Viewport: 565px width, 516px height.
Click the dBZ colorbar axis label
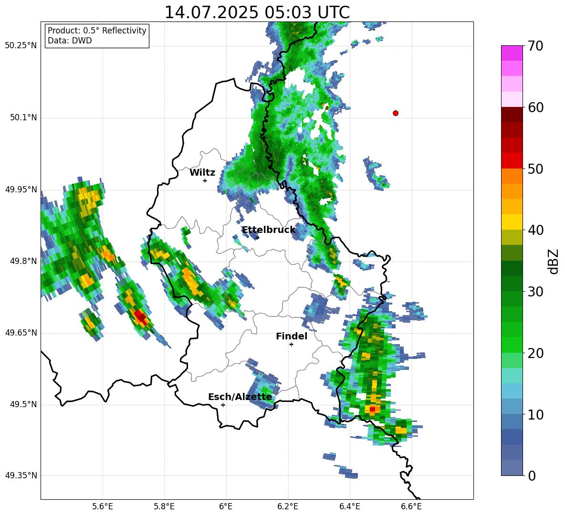554,261
